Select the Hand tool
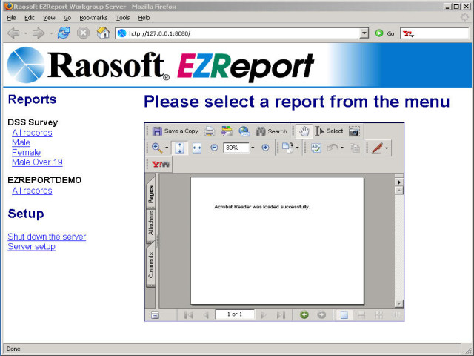474x356 pixels. click(304, 131)
